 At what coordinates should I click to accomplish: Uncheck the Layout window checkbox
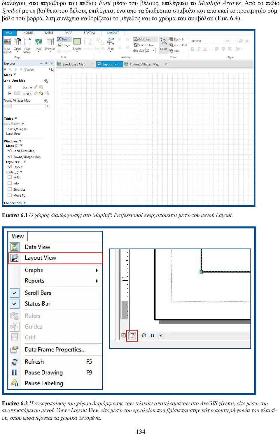coord(10,167)
